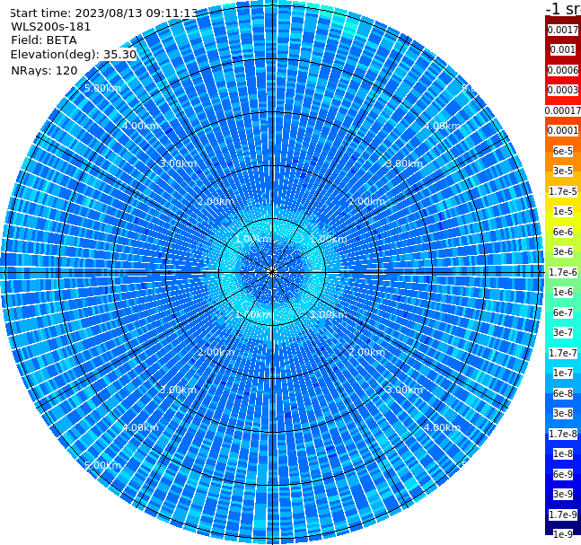Click the 0.001 colorbar tick label

(x=563, y=49)
